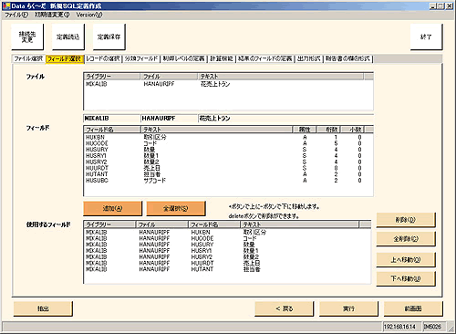Select the 結果のフィールドの定義 tab
Screen dimensions: 456x334
click(265, 58)
